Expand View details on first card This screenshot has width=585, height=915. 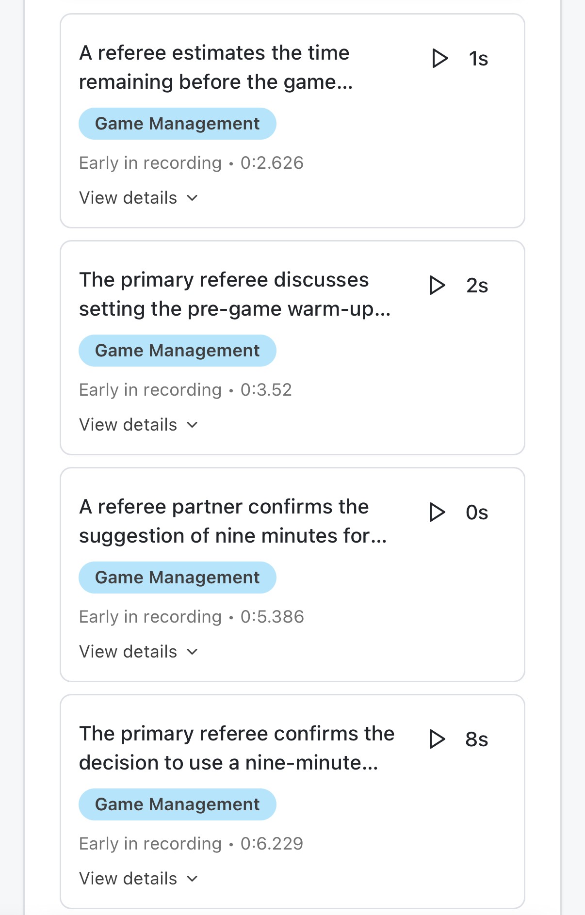pyautogui.click(x=138, y=198)
